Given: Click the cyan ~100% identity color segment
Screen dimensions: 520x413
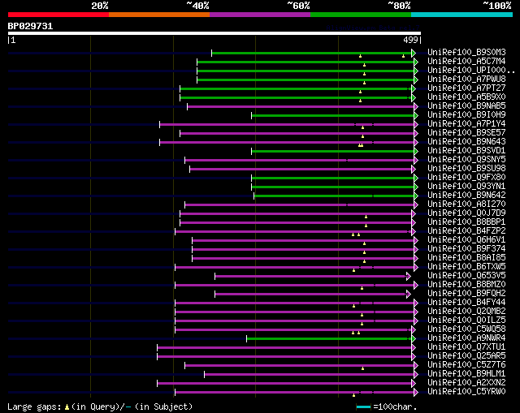Looking at the screenshot, I should [x=462, y=15].
